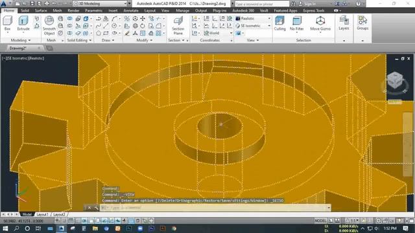
Task: Select the Line tool in Draw panel
Action: coord(106,26)
